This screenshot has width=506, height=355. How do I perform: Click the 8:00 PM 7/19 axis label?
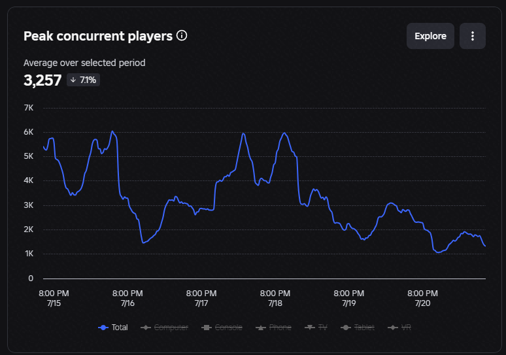[349, 298]
